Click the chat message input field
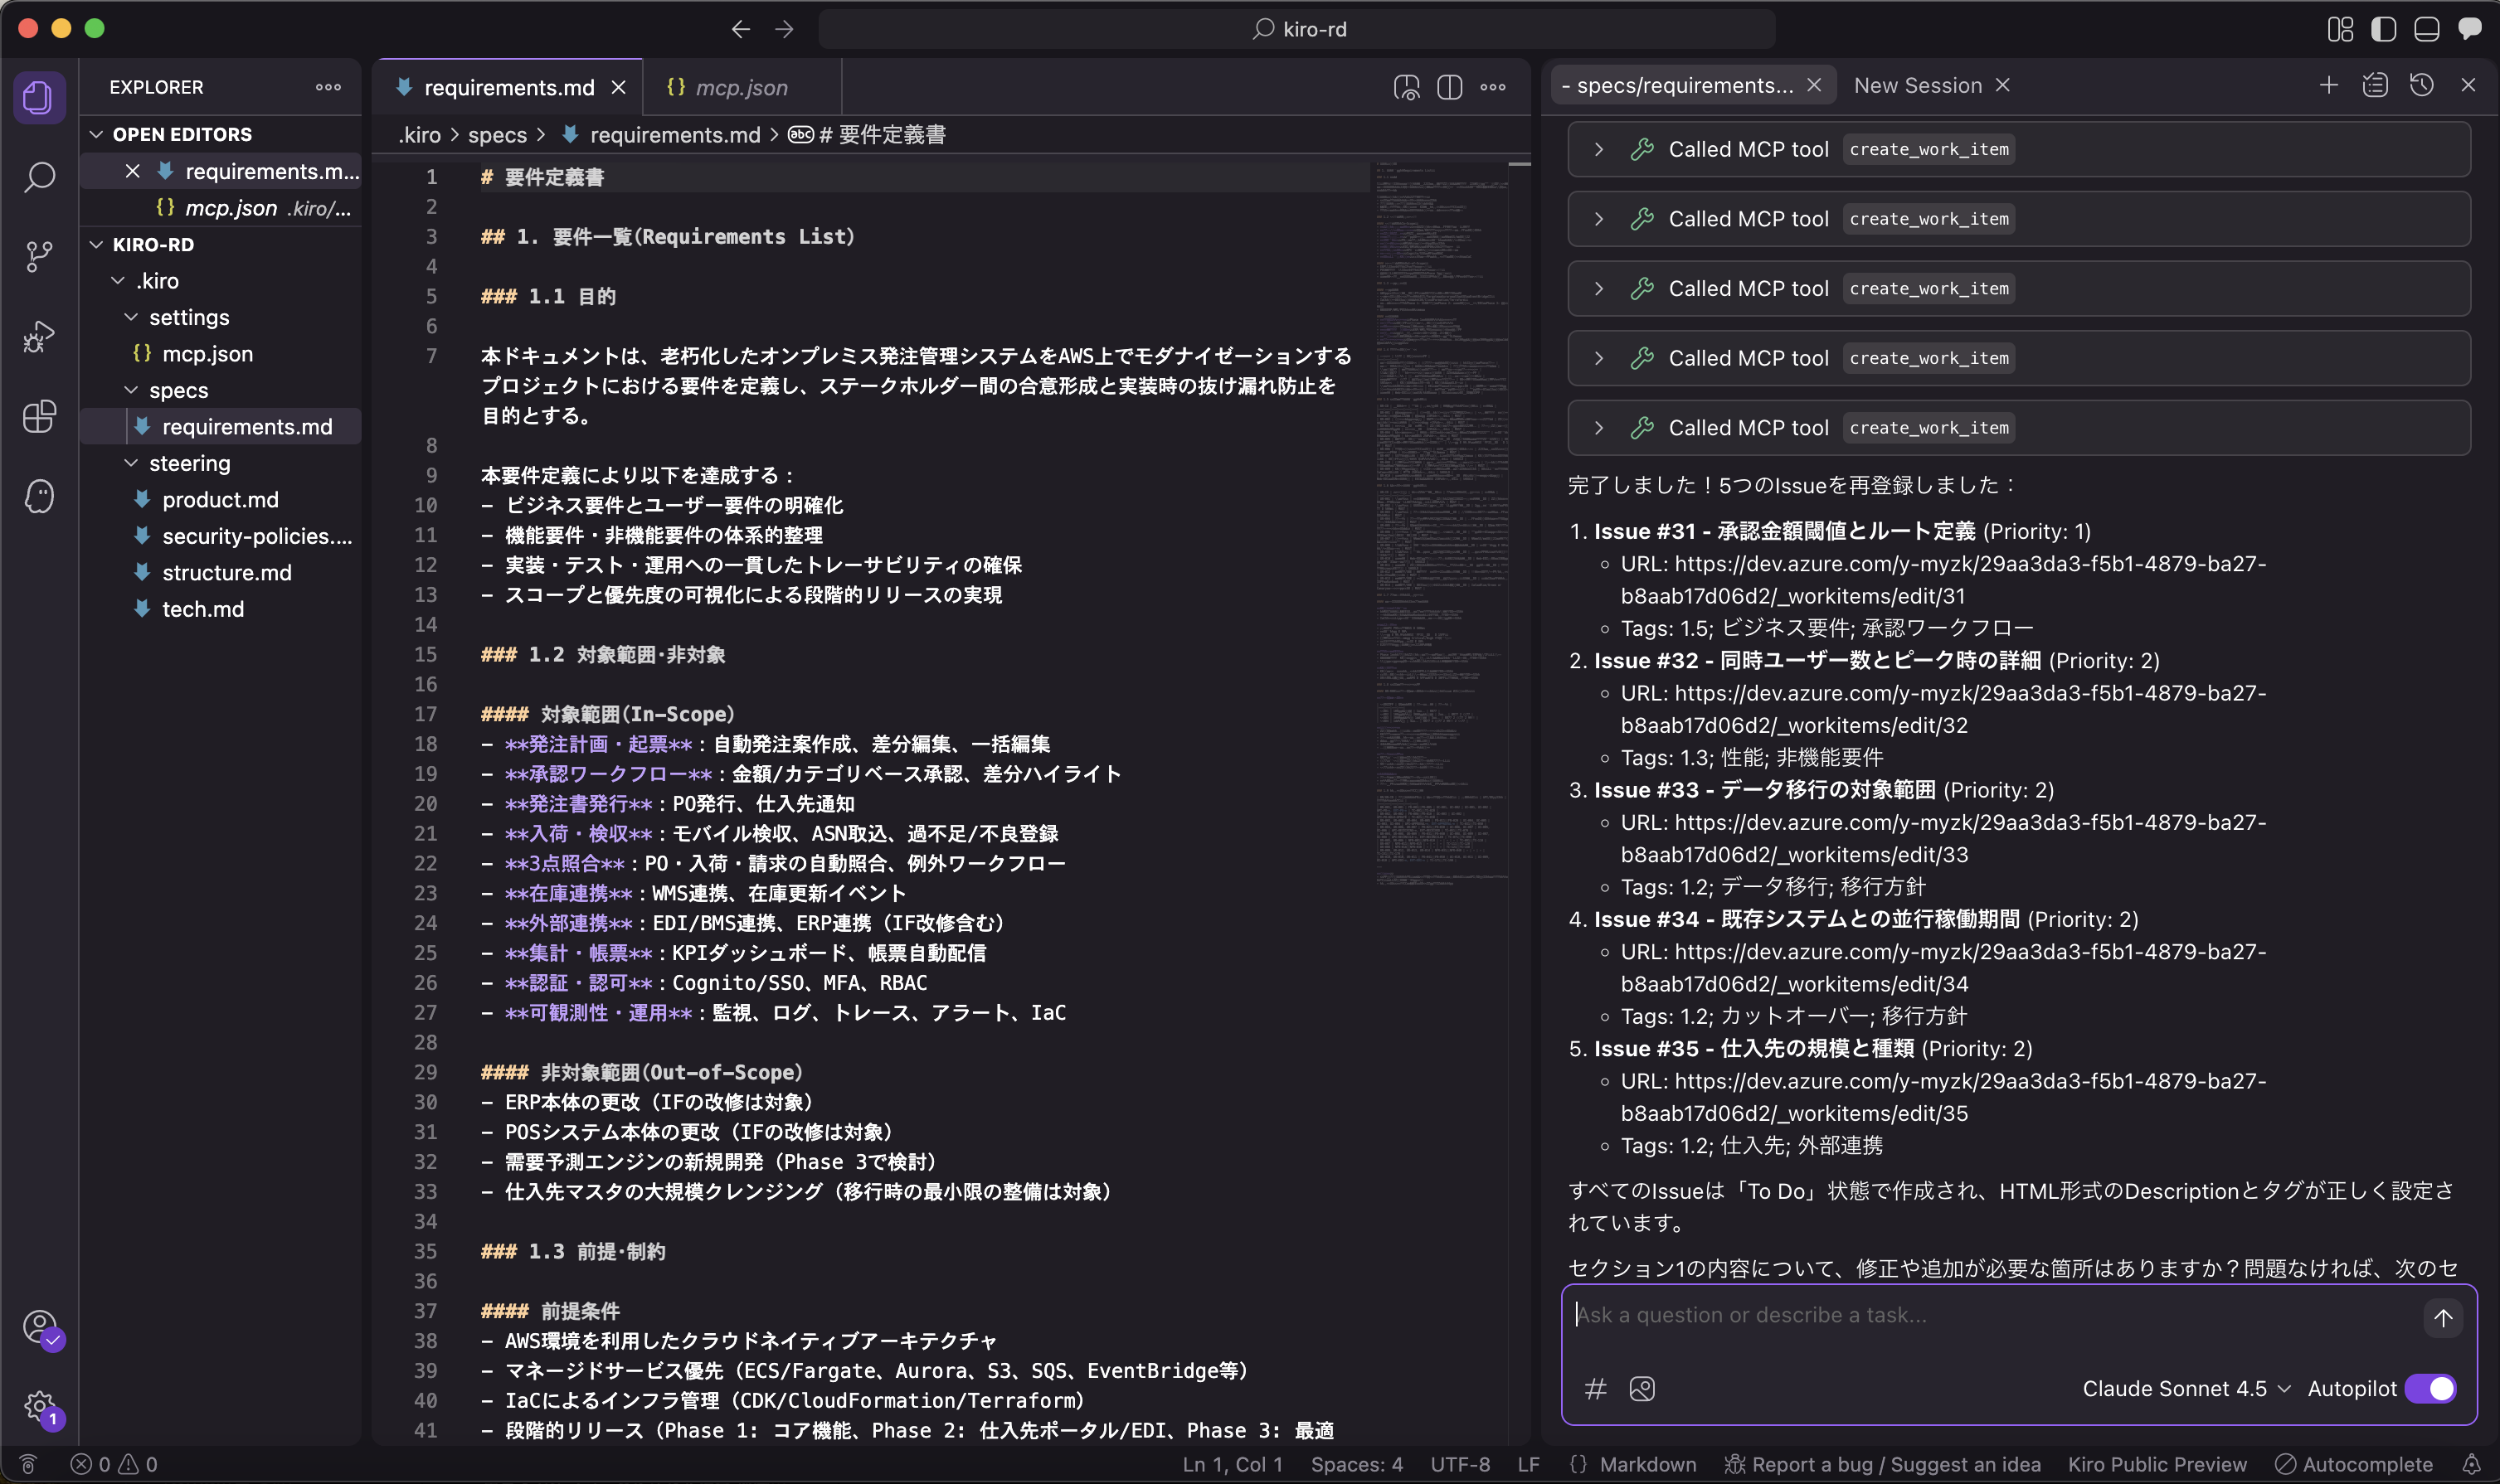The height and width of the screenshot is (1484, 2500). 1991,1315
